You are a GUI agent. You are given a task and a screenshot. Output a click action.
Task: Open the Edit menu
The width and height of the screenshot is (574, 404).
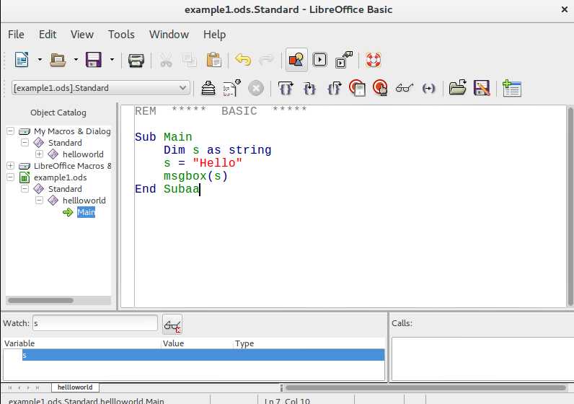tap(48, 35)
